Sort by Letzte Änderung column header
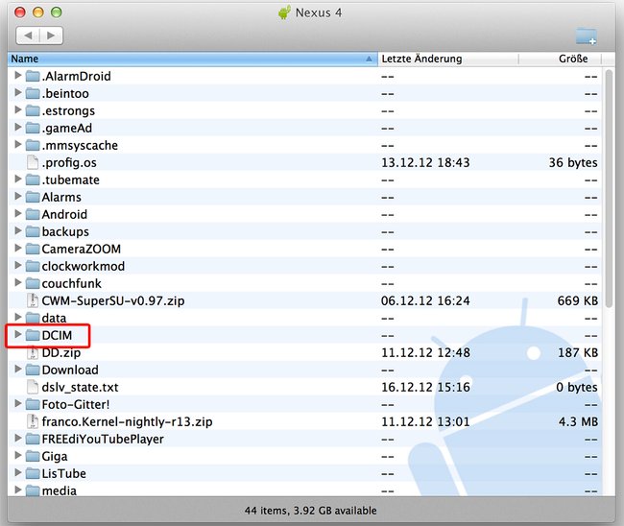 coord(448,59)
